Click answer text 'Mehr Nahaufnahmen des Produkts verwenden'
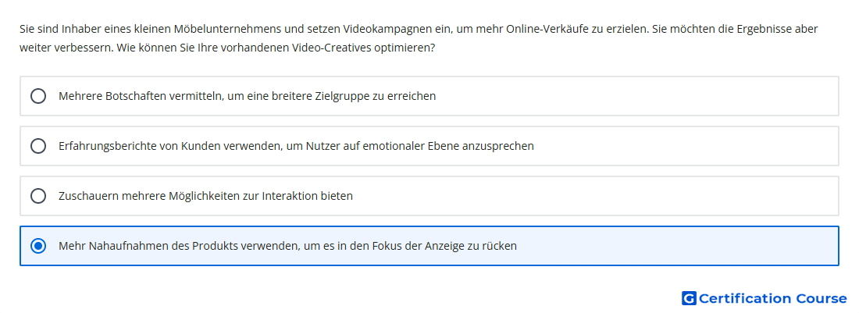Screen dimensions: 859x313 point(179,246)
